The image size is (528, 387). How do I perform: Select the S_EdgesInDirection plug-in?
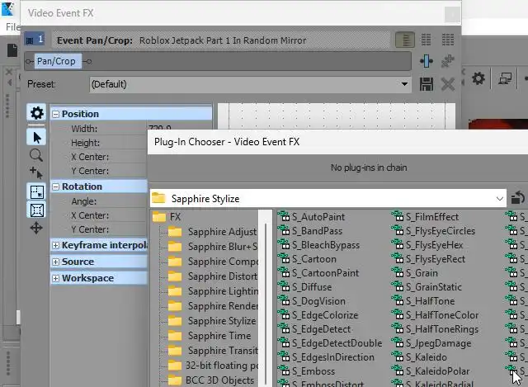(327, 357)
